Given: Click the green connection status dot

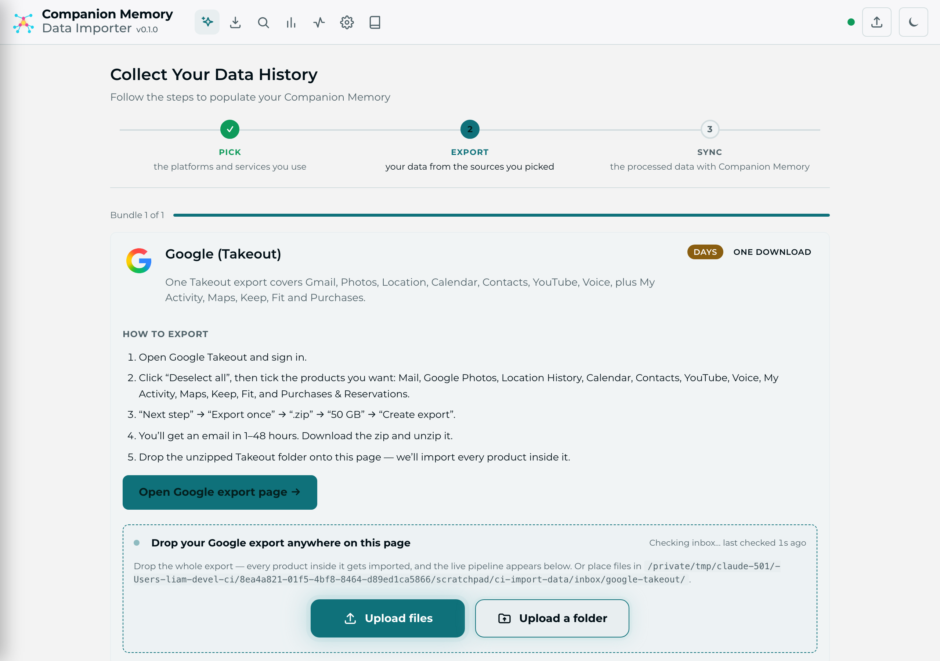Looking at the screenshot, I should point(851,22).
